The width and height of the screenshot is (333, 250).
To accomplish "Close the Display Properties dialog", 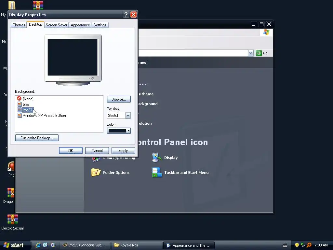I will tap(133, 14).
